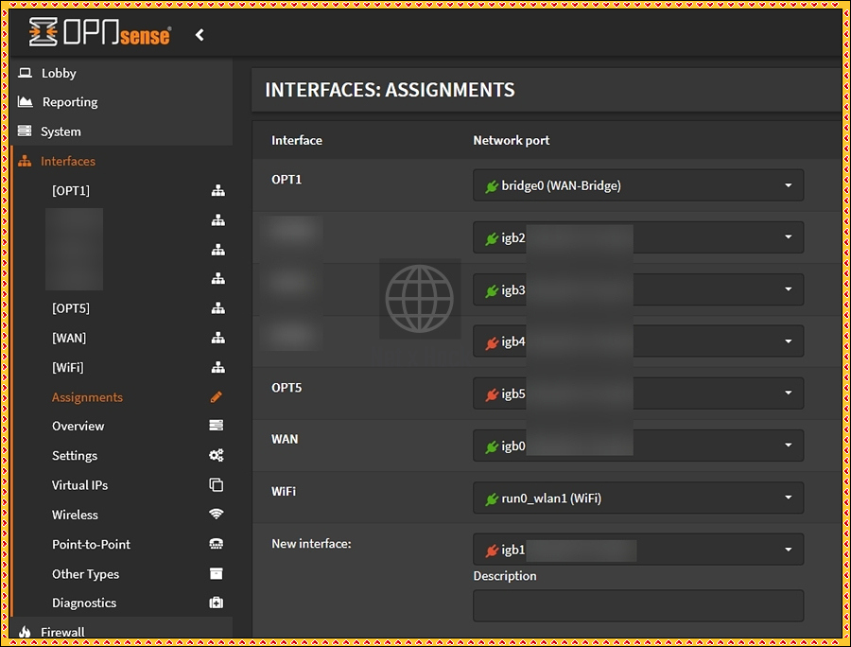
Task: Collapse sidebar with the chevron arrow
Action: tap(200, 35)
